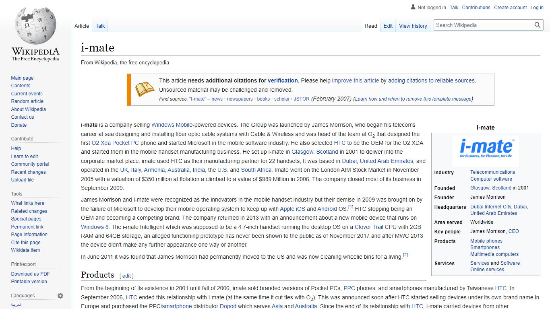The width and height of the screenshot is (550, 309).
Task: Open the View history tab
Action: pos(413,26)
